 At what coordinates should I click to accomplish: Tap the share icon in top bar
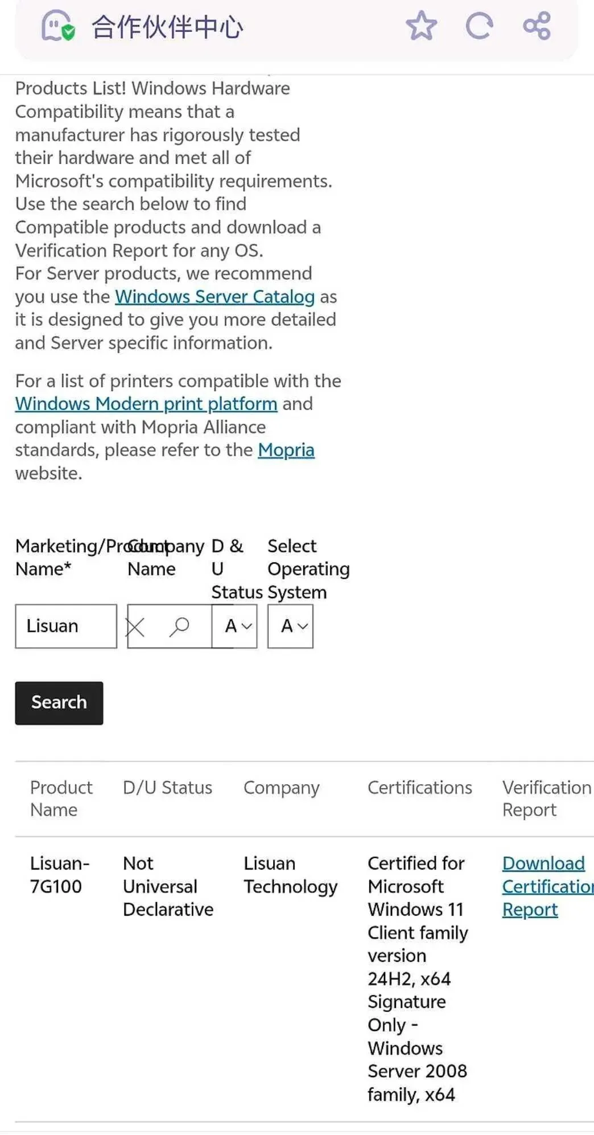[537, 26]
